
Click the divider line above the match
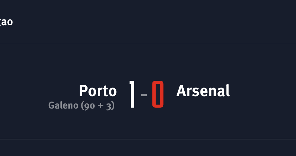point(148,43)
